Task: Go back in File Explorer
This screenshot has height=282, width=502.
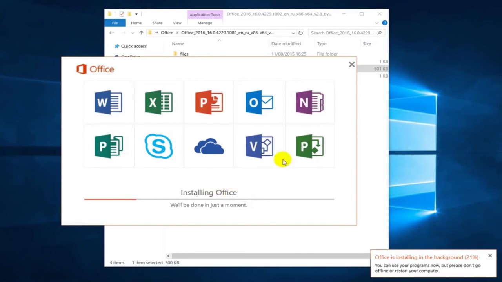Action: [112, 33]
